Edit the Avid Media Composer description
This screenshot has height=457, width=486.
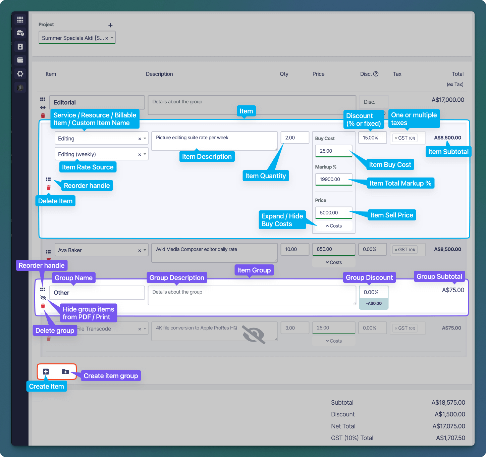[215, 253]
